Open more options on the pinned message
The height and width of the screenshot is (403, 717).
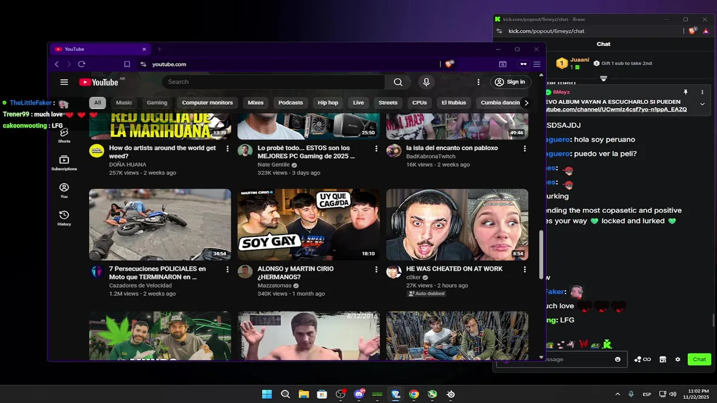(x=702, y=92)
